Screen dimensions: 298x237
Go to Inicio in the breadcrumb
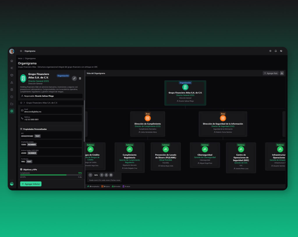[20, 59]
